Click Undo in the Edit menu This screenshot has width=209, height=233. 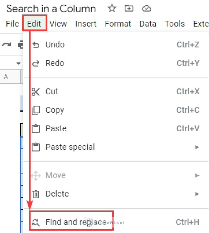click(55, 44)
